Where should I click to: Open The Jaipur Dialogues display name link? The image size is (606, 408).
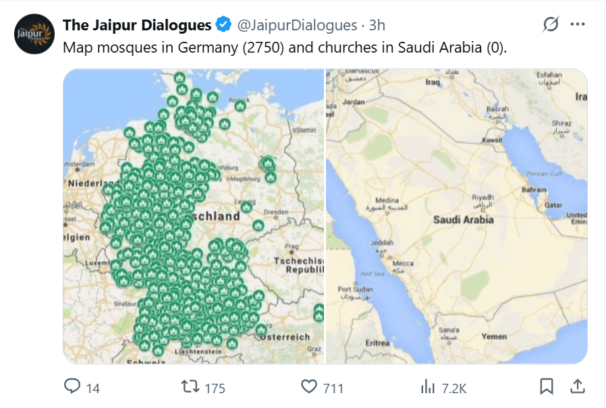pos(137,25)
